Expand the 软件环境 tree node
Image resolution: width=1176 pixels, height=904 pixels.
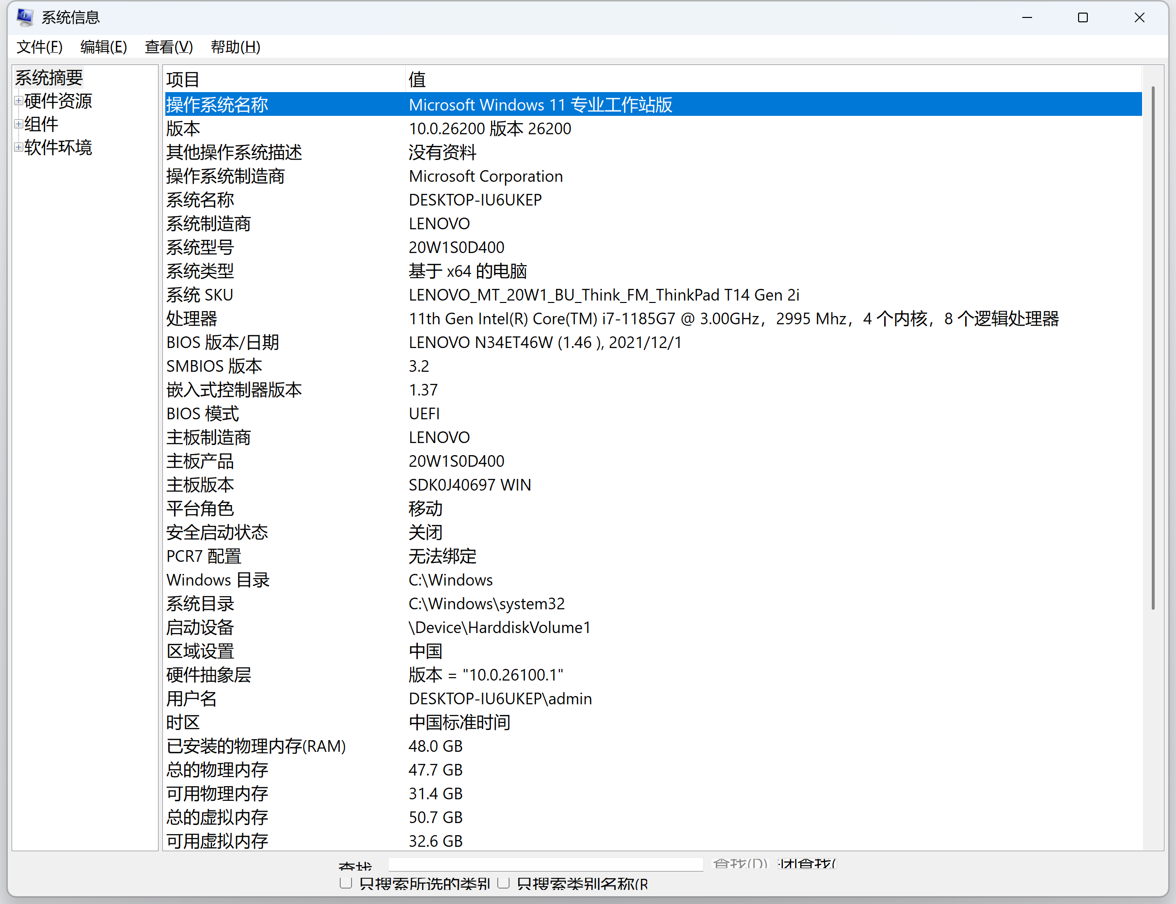[x=18, y=147]
